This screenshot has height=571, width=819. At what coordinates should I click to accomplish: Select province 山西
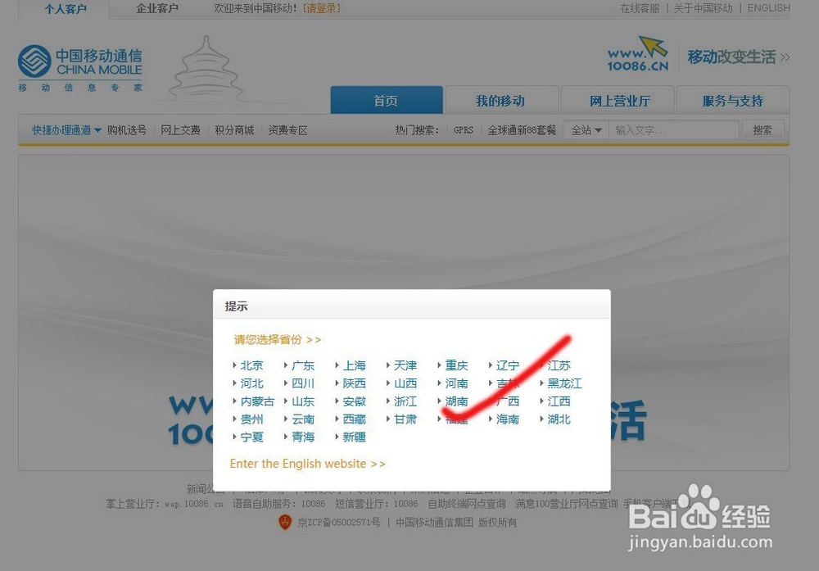click(405, 383)
